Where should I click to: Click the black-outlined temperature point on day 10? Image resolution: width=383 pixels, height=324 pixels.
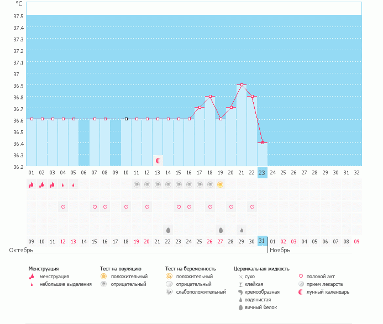[126, 119]
